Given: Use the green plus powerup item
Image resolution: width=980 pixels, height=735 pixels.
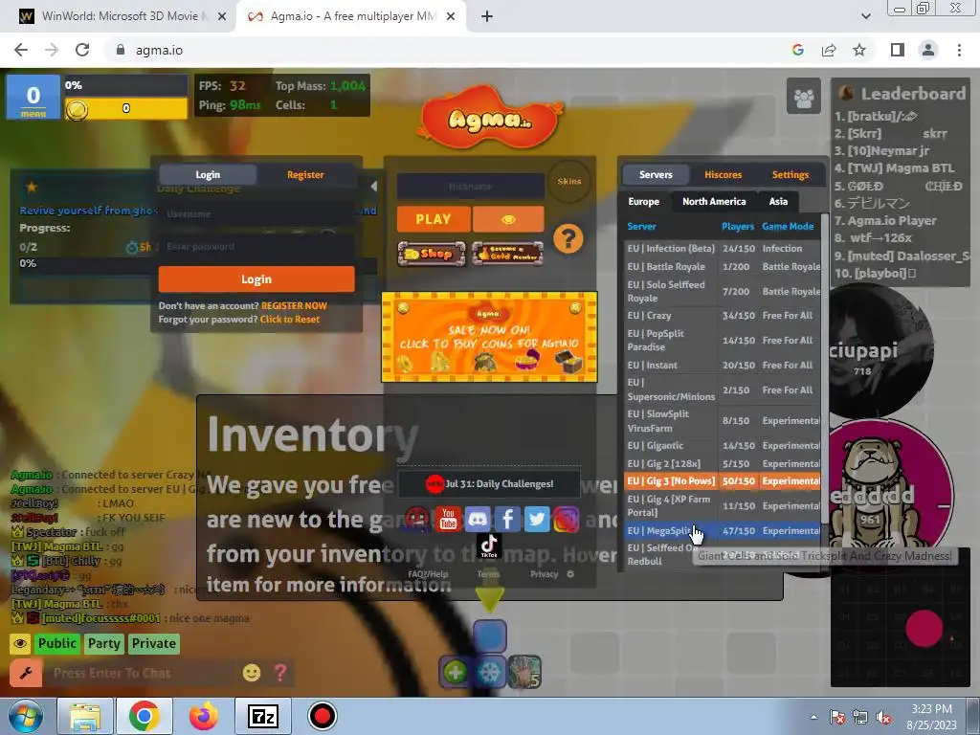Looking at the screenshot, I should coord(455,673).
